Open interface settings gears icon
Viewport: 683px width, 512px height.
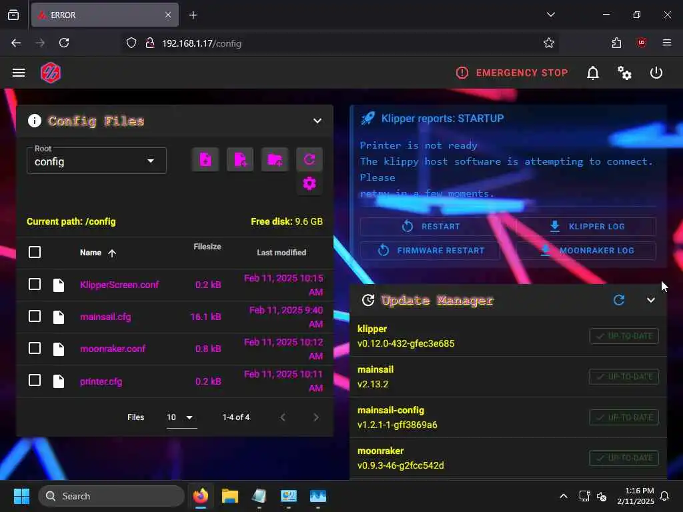coord(624,73)
